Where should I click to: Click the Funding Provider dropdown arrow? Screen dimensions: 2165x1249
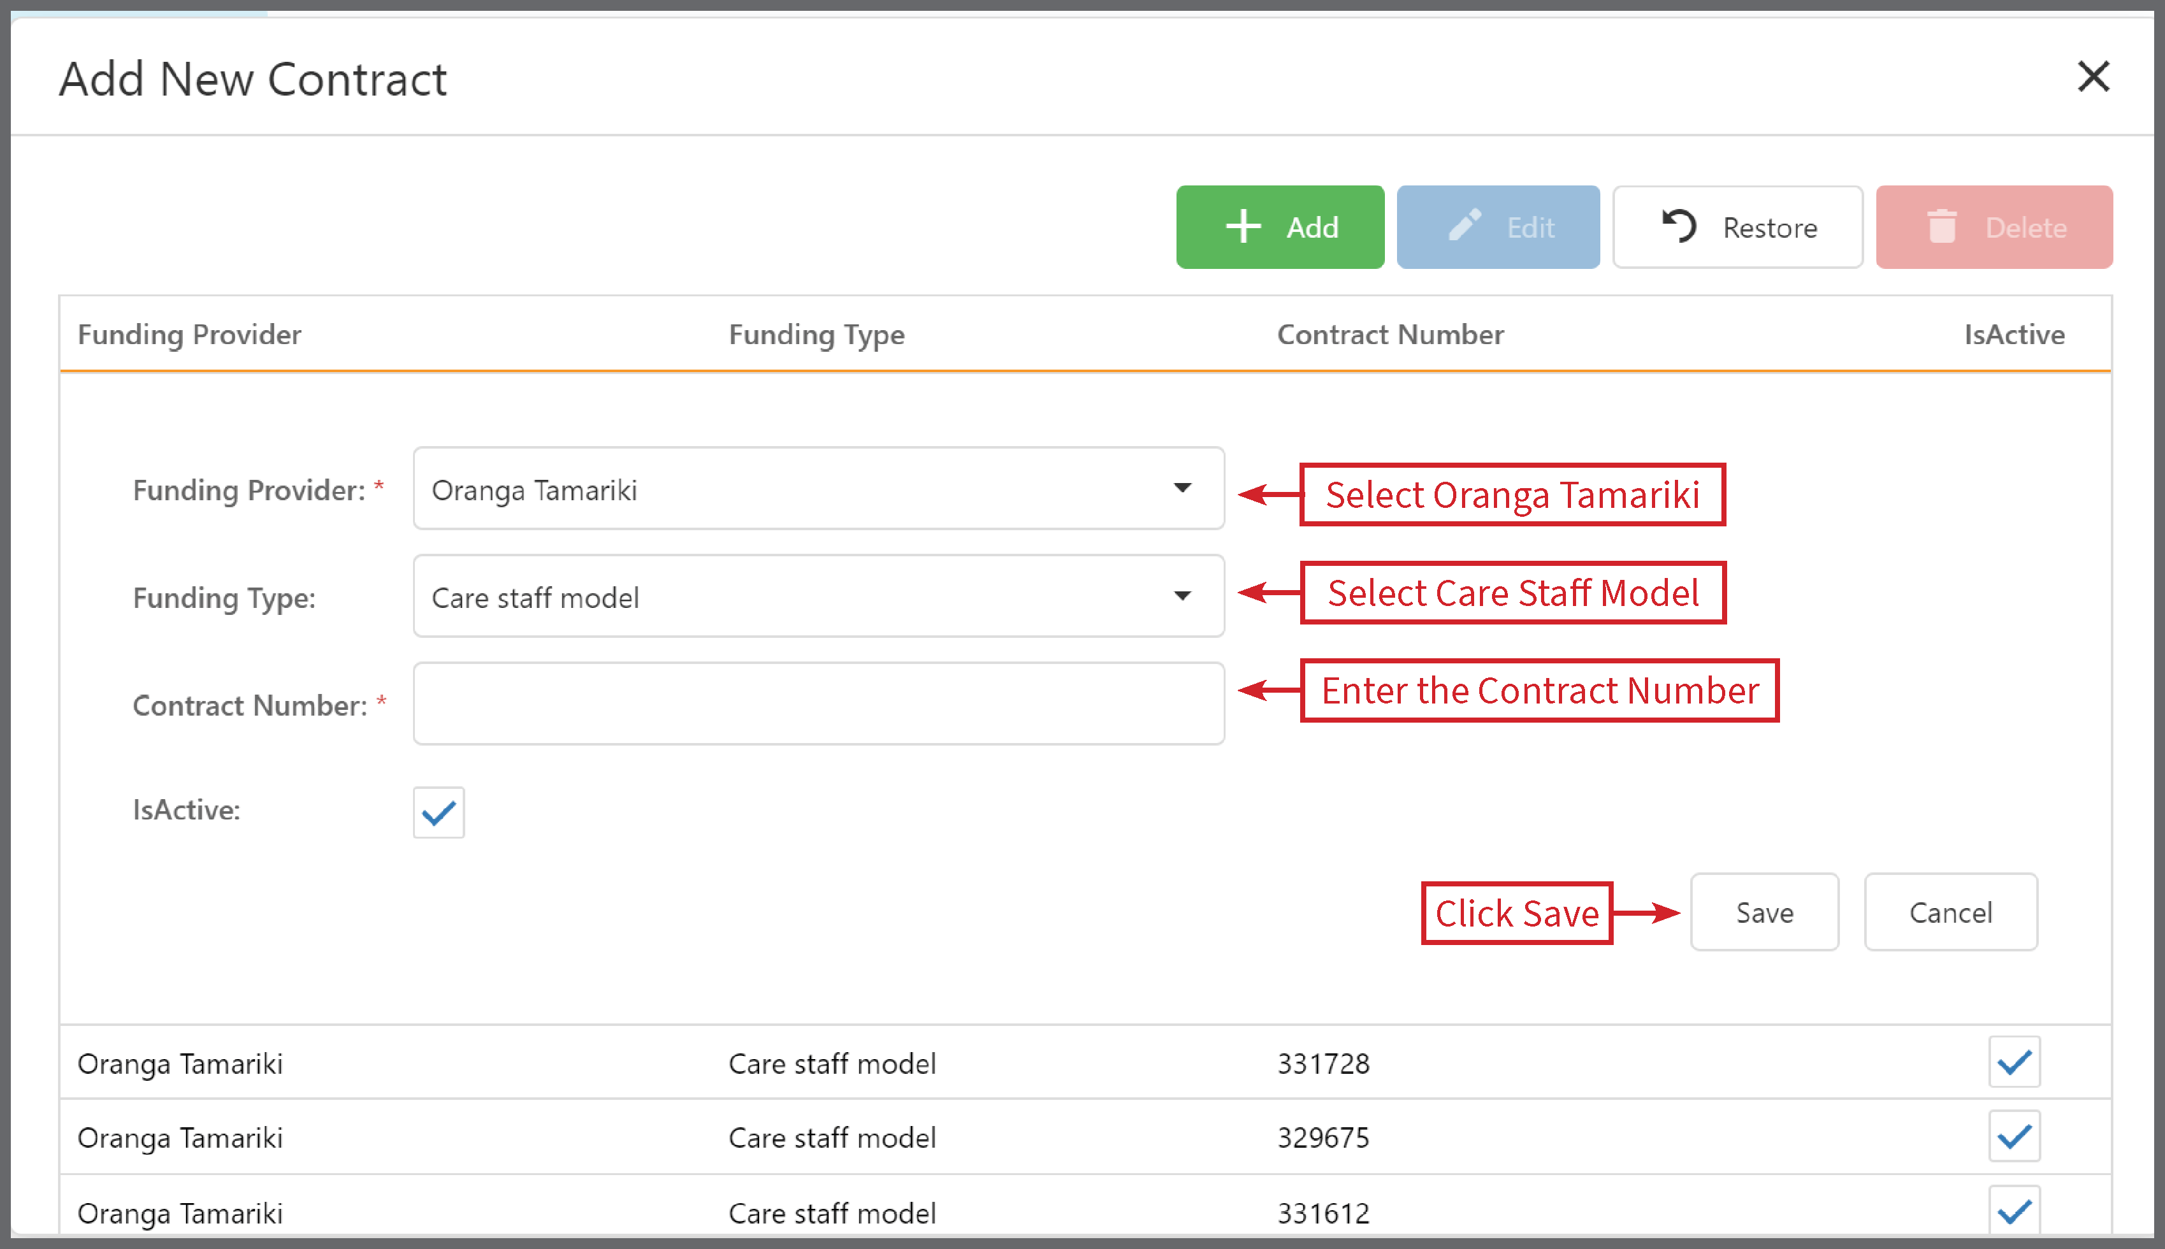pos(1183,488)
